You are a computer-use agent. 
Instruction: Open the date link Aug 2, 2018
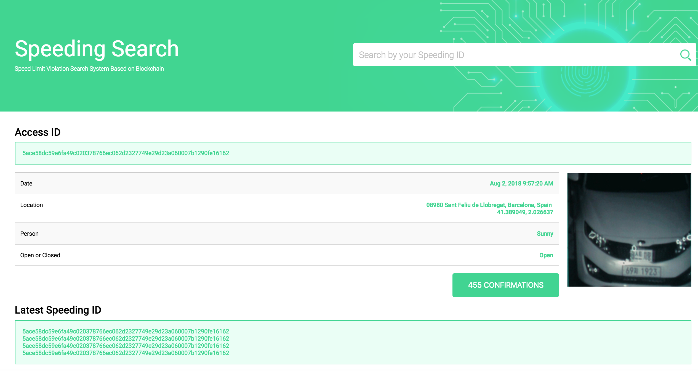[521, 183]
